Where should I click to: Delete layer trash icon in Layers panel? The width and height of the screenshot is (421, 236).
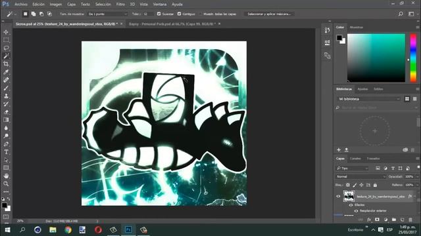point(410,220)
